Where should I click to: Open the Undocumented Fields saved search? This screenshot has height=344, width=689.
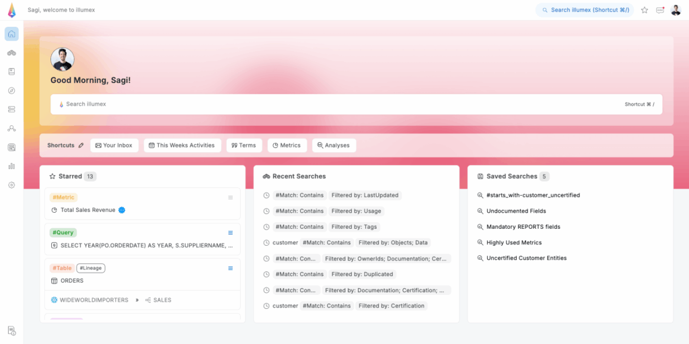point(516,211)
